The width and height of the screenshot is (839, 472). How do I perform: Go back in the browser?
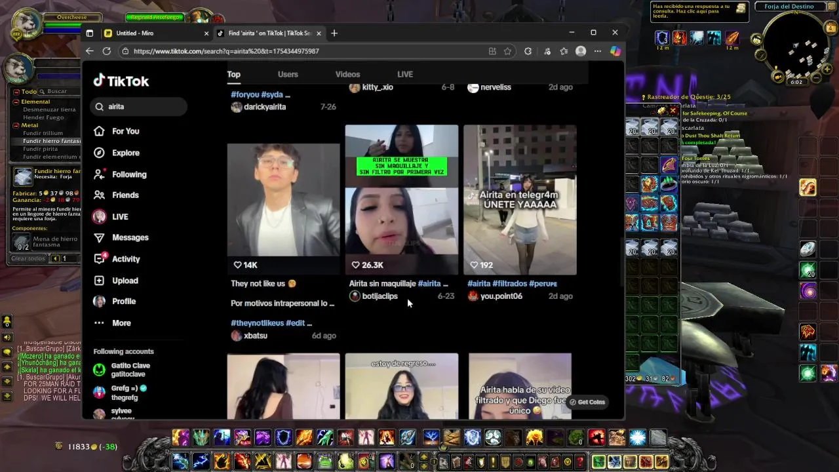[x=90, y=51]
